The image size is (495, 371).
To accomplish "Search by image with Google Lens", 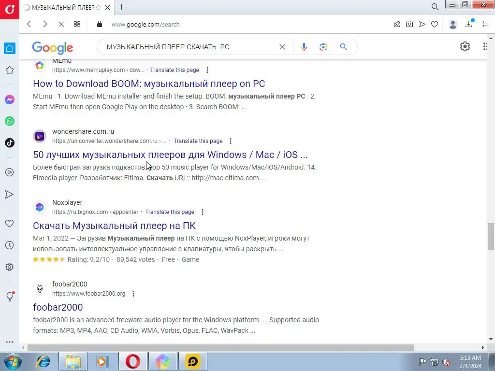I will 323,47.
